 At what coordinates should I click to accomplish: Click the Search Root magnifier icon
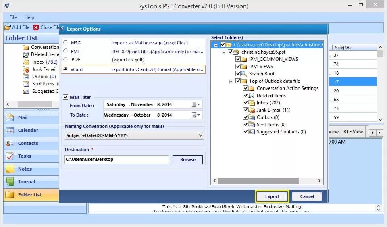pos(244,73)
